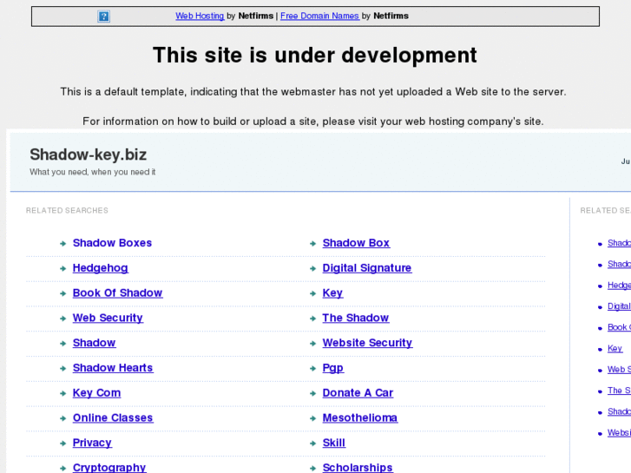Open the Digital Signature link
This screenshot has width=631, height=473.
tap(367, 267)
